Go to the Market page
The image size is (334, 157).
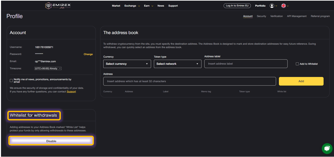pyautogui.click(x=116, y=6)
